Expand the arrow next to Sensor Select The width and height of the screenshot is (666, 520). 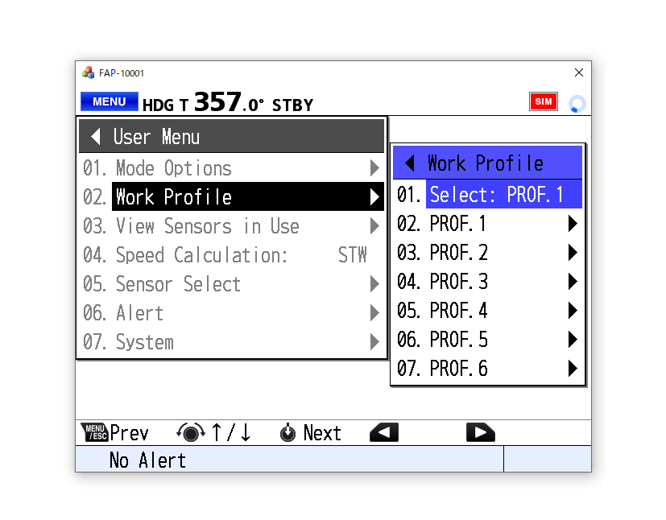pyautogui.click(x=374, y=283)
